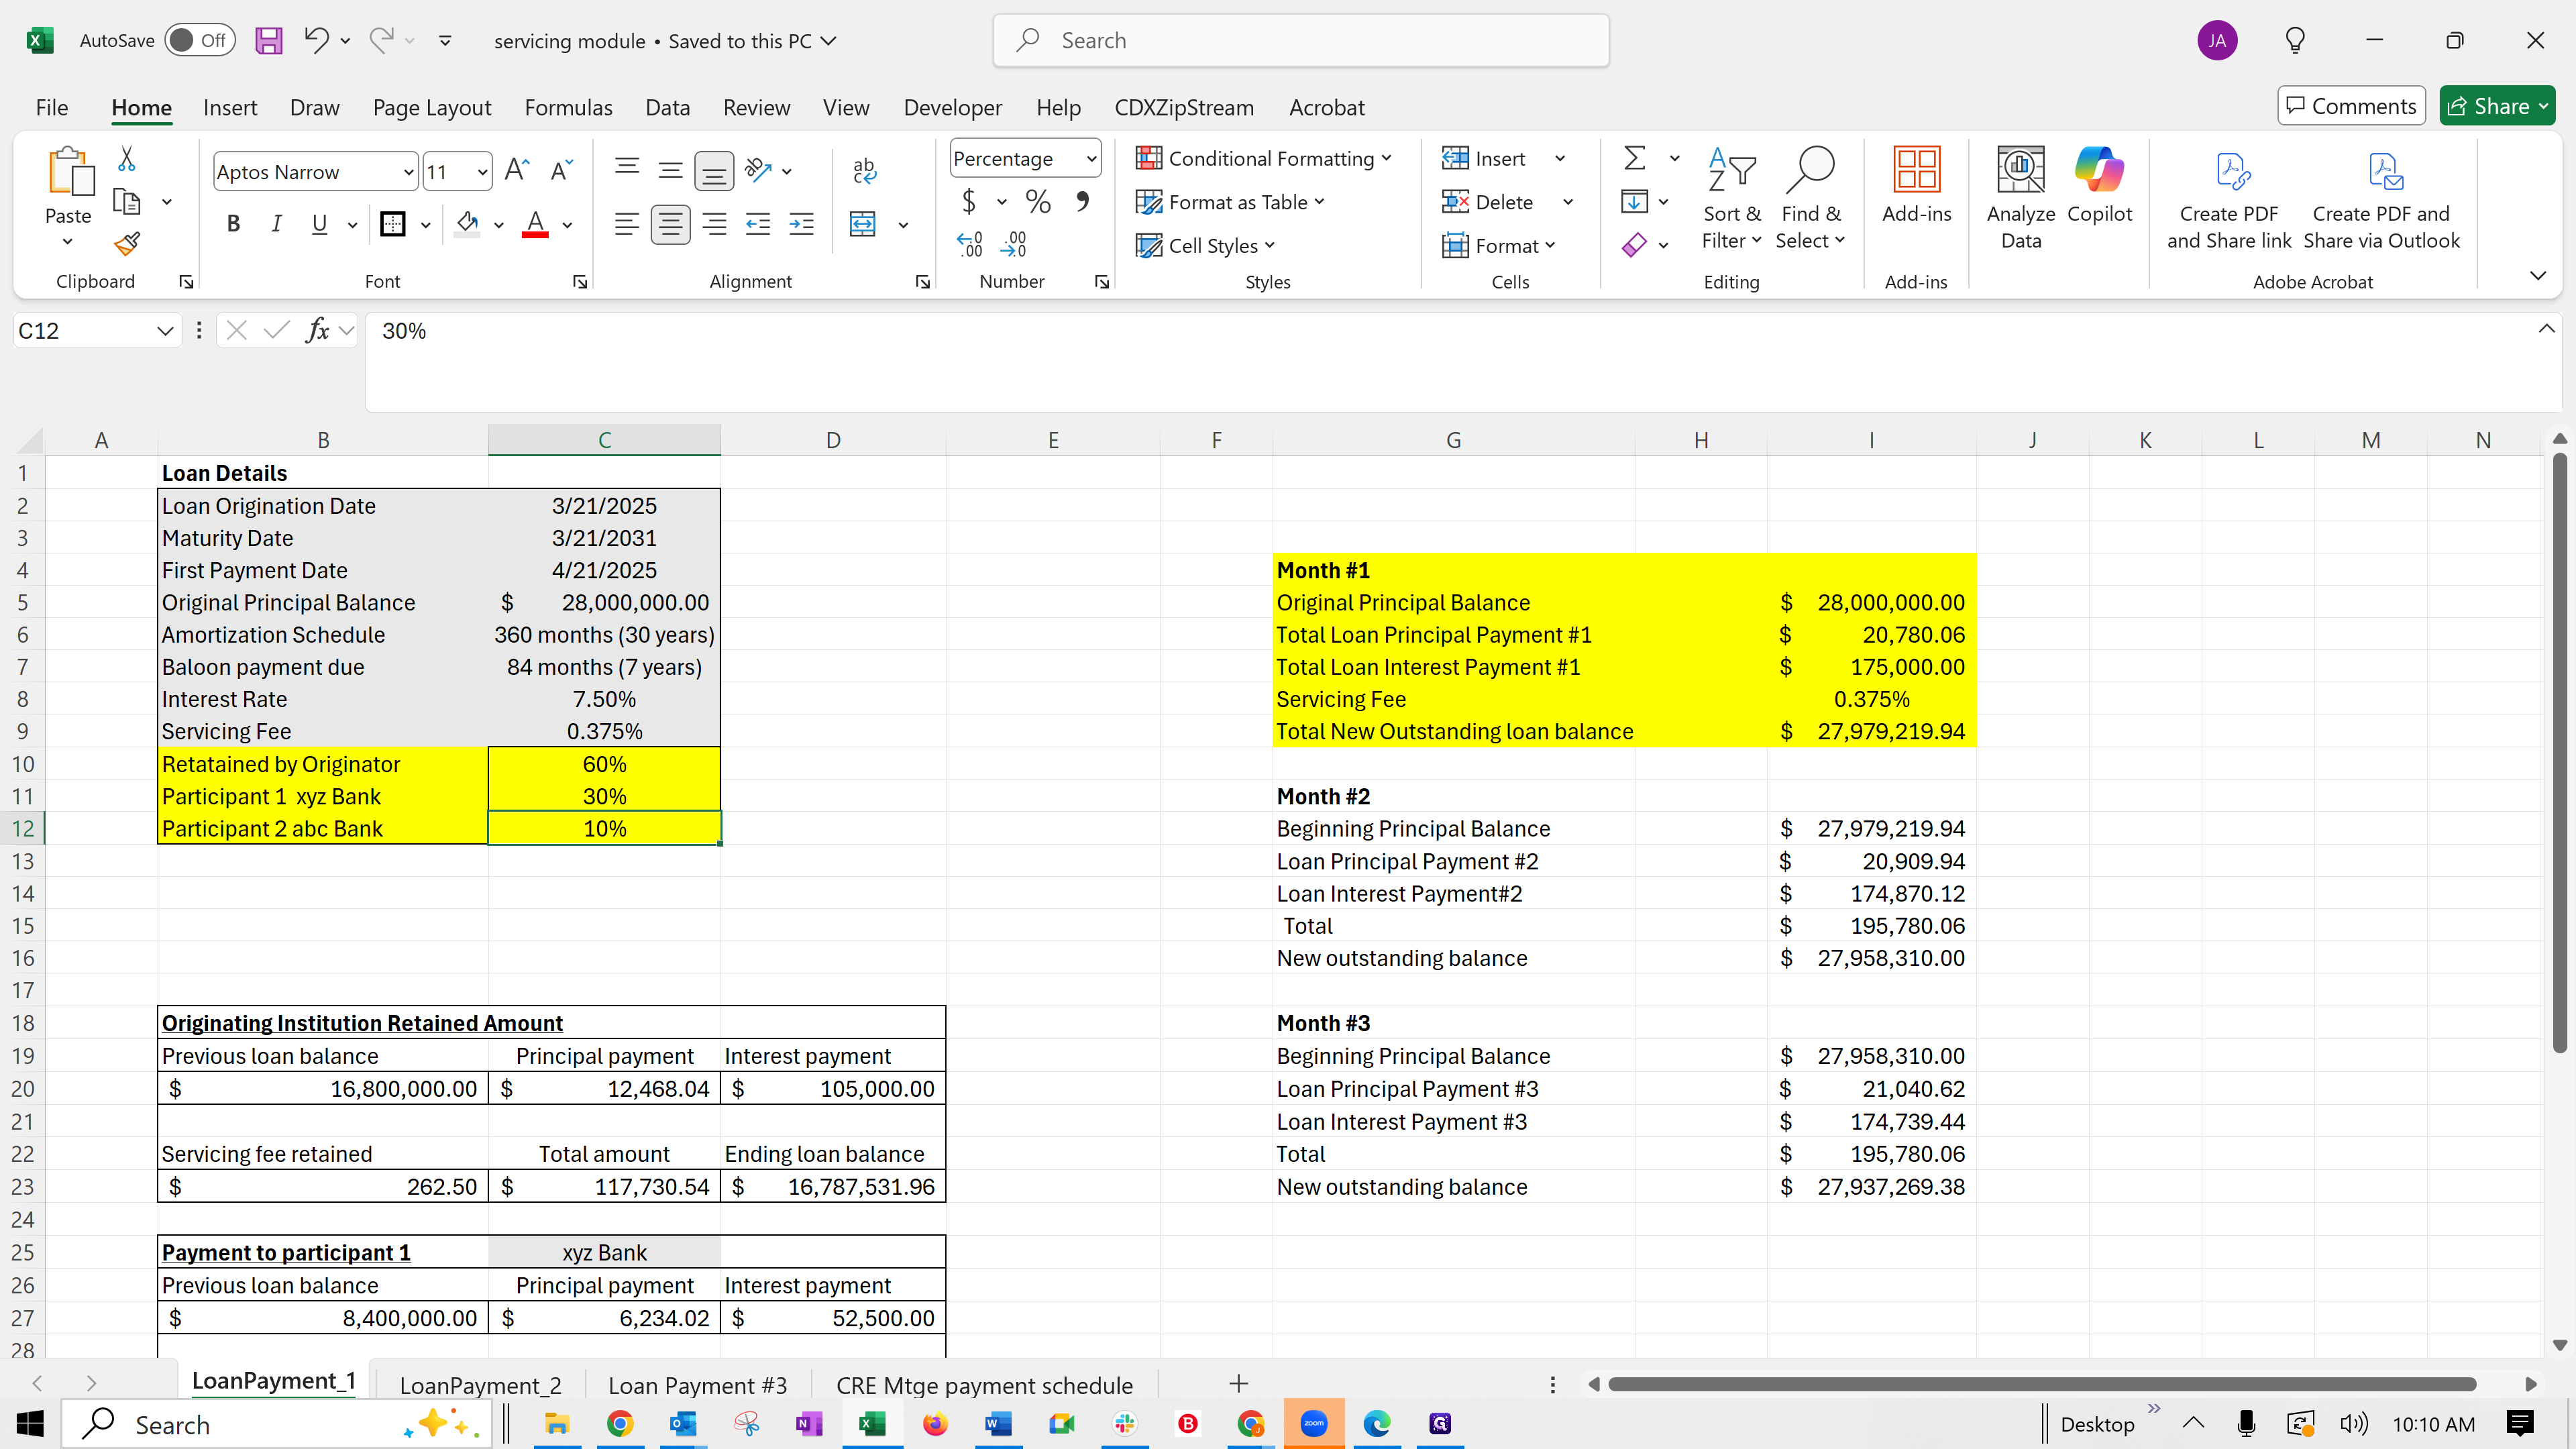Viewport: 2576px width, 1449px height.
Task: Click the Decrease Decimal icon
Action: [1014, 245]
